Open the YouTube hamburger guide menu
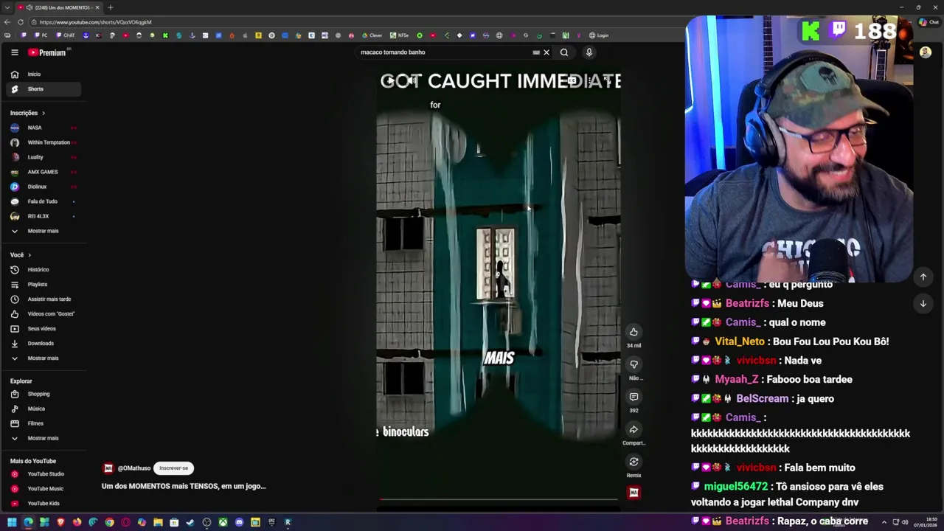The height and width of the screenshot is (531, 944). [14, 52]
